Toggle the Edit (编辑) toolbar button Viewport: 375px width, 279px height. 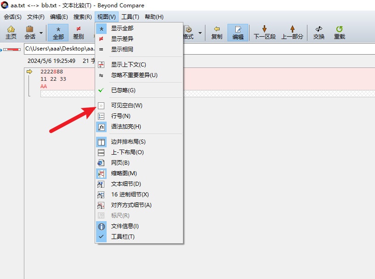point(238,33)
